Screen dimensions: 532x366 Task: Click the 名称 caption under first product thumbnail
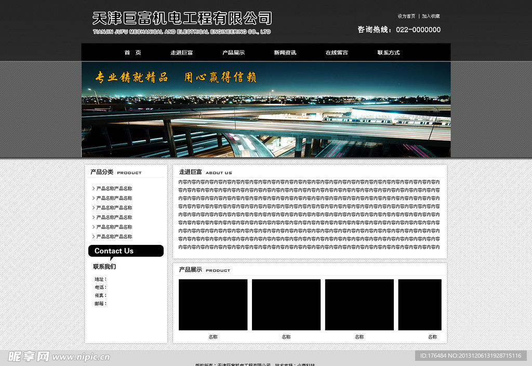pyautogui.click(x=213, y=337)
